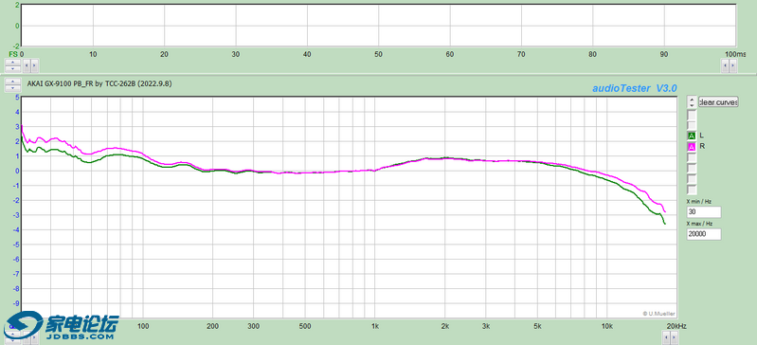The image size is (757, 345).
Task: Click the left arrow below the 20kHz label
Action: [x=666, y=337]
